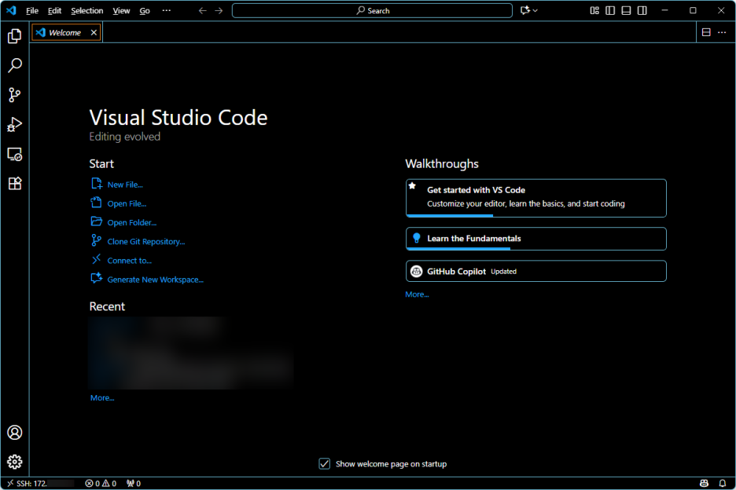Screen dimensions: 736x490
Task: Open Problems errors and warnings counter
Action: click(101, 484)
